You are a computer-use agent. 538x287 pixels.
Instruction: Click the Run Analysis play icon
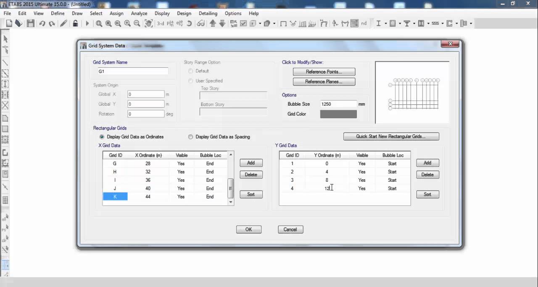tap(87, 24)
